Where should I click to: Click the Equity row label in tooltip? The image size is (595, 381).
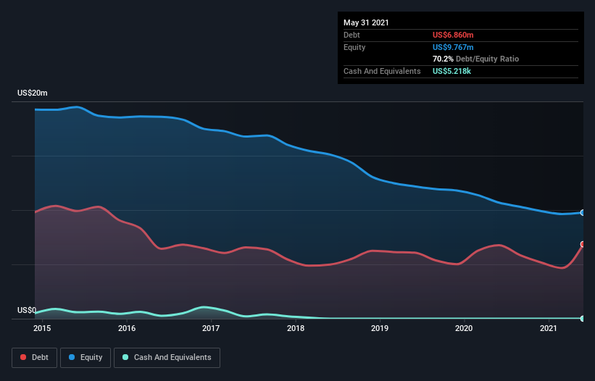point(354,47)
